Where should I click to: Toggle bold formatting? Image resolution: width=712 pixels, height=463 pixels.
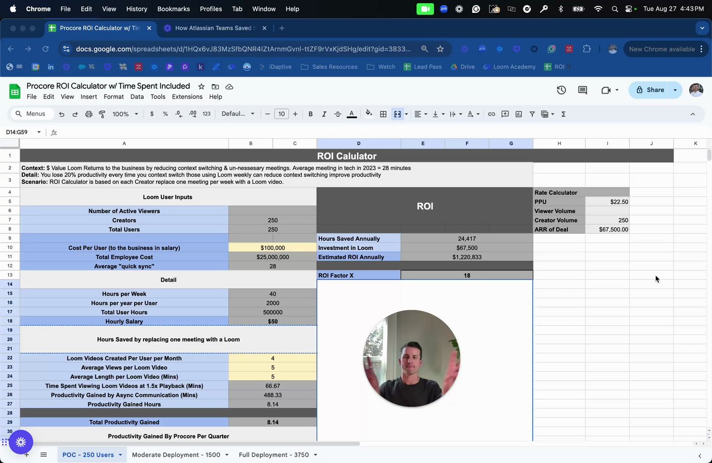tap(310, 114)
